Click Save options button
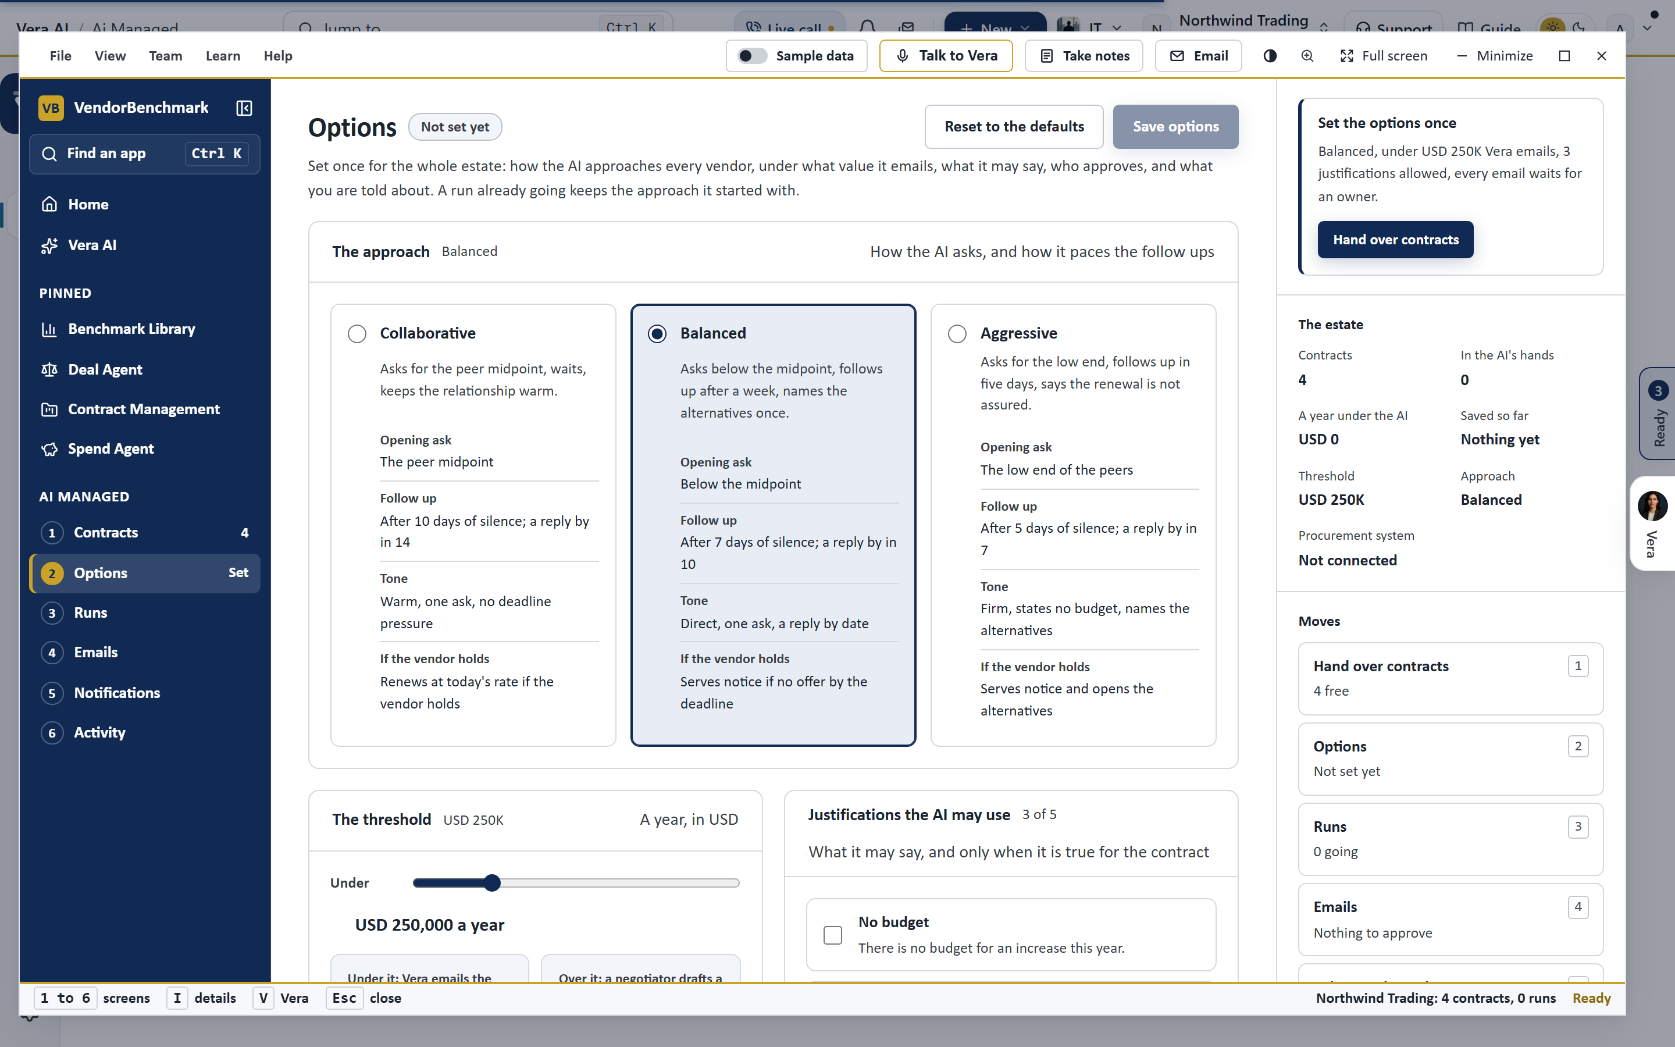This screenshot has height=1047, width=1675. [1175, 127]
